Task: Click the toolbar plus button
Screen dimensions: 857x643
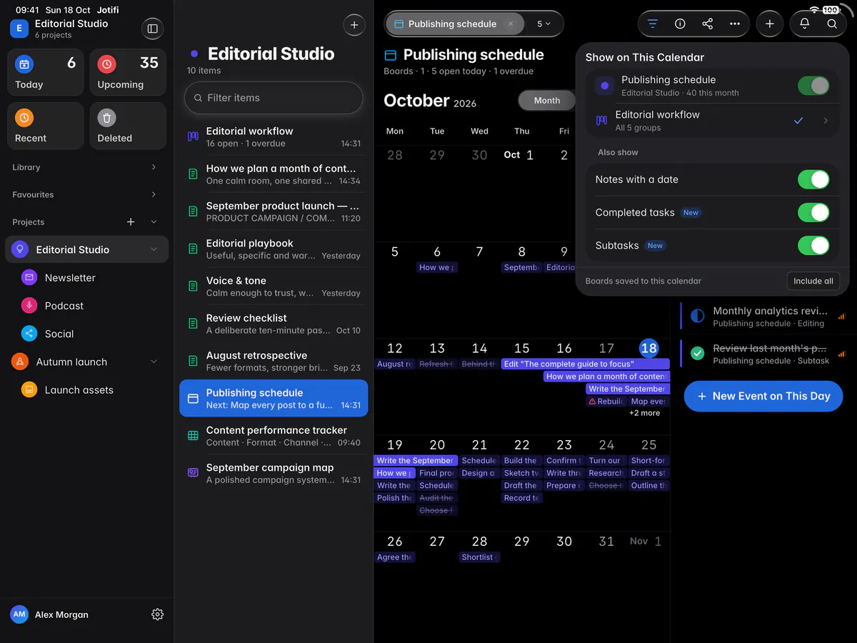Action: (x=769, y=24)
